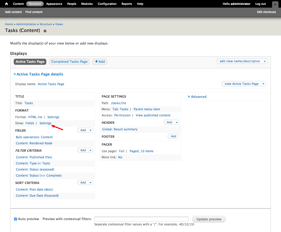This screenshot has width=281, height=232.
Task: Edit Content: Type (= Task) filter
Action: click(x=33, y=163)
